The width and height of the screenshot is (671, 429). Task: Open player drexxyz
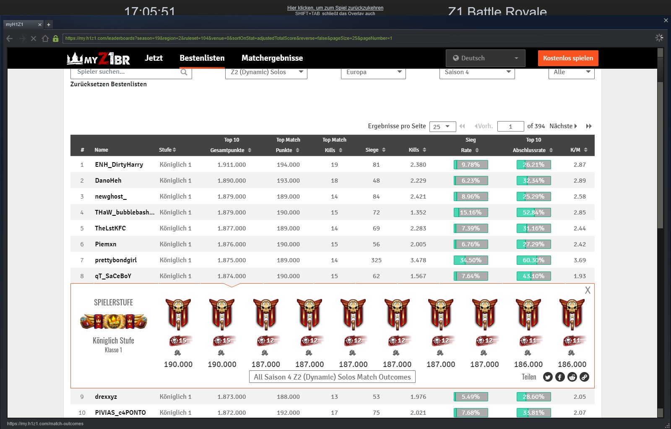[106, 397]
